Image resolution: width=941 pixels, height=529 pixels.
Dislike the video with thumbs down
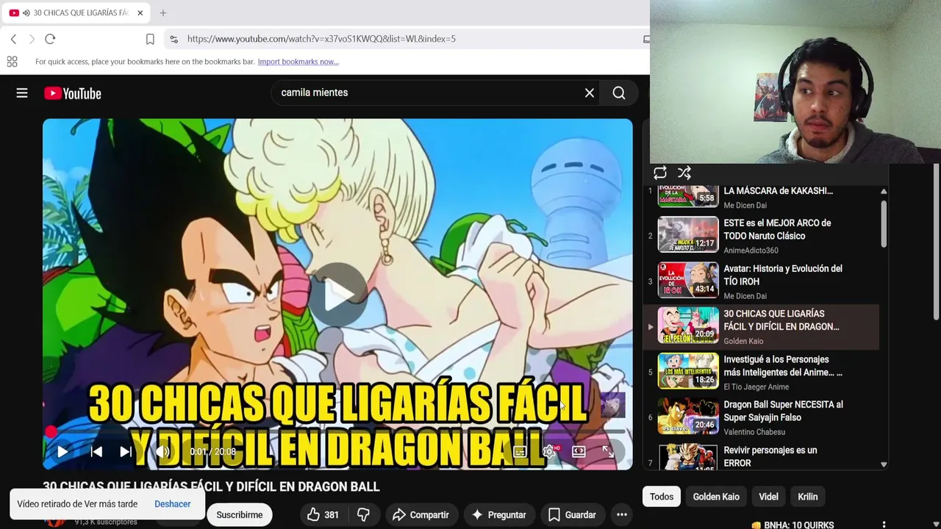363,515
